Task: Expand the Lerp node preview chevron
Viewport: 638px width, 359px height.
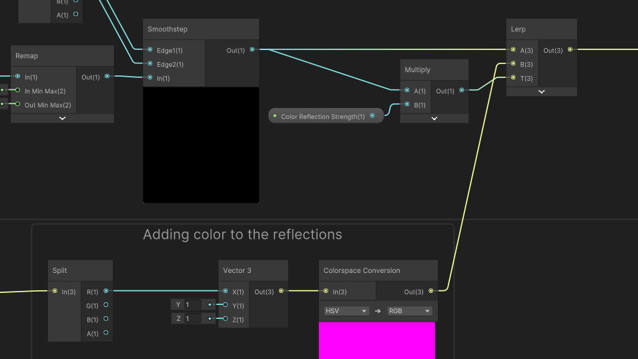Action: [542, 92]
